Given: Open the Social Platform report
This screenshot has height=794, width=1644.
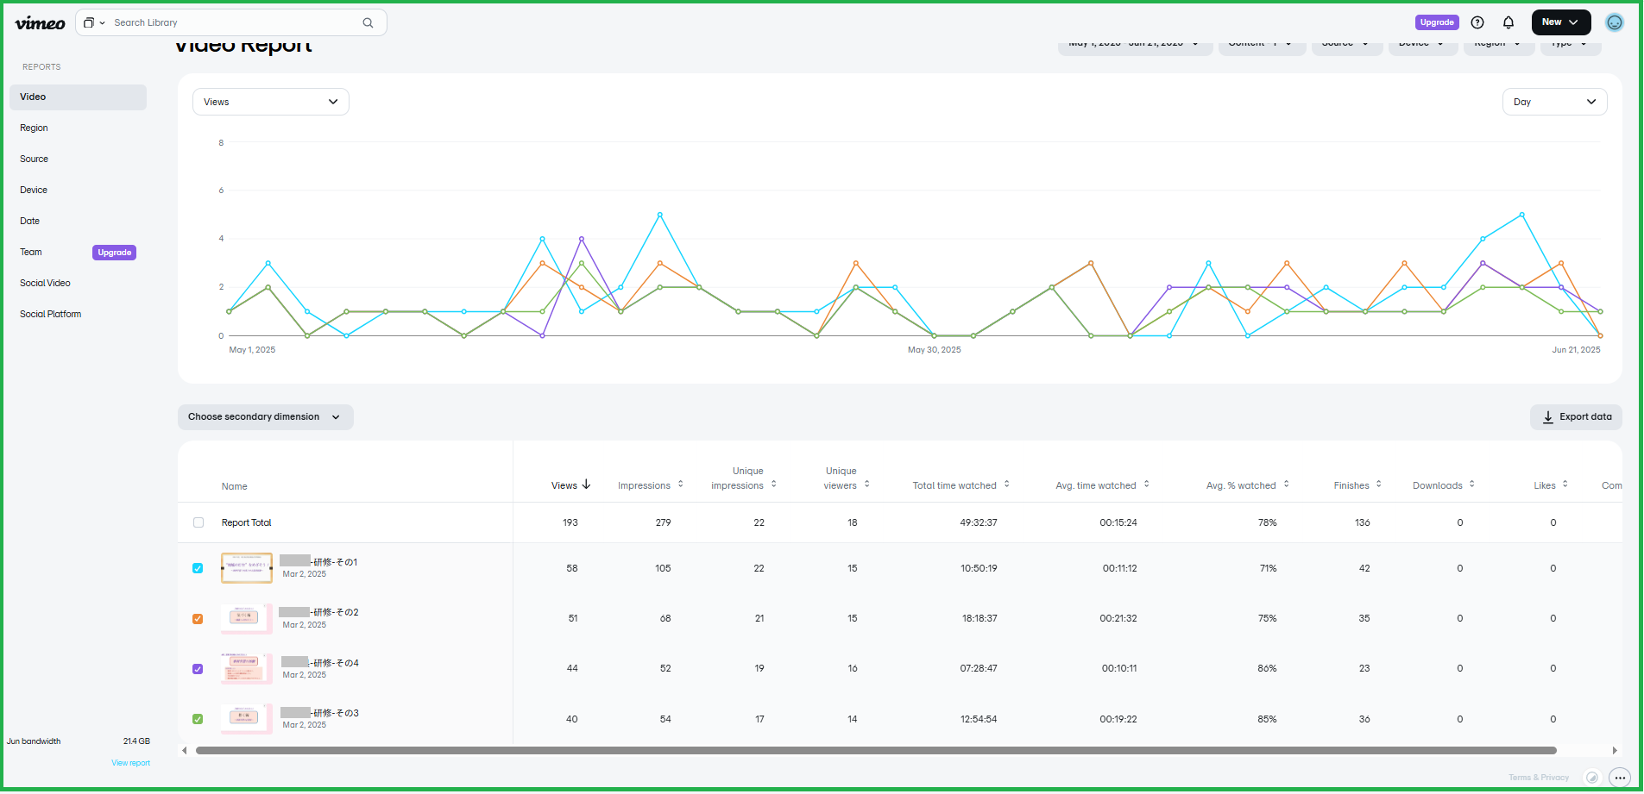Looking at the screenshot, I should [50, 315].
